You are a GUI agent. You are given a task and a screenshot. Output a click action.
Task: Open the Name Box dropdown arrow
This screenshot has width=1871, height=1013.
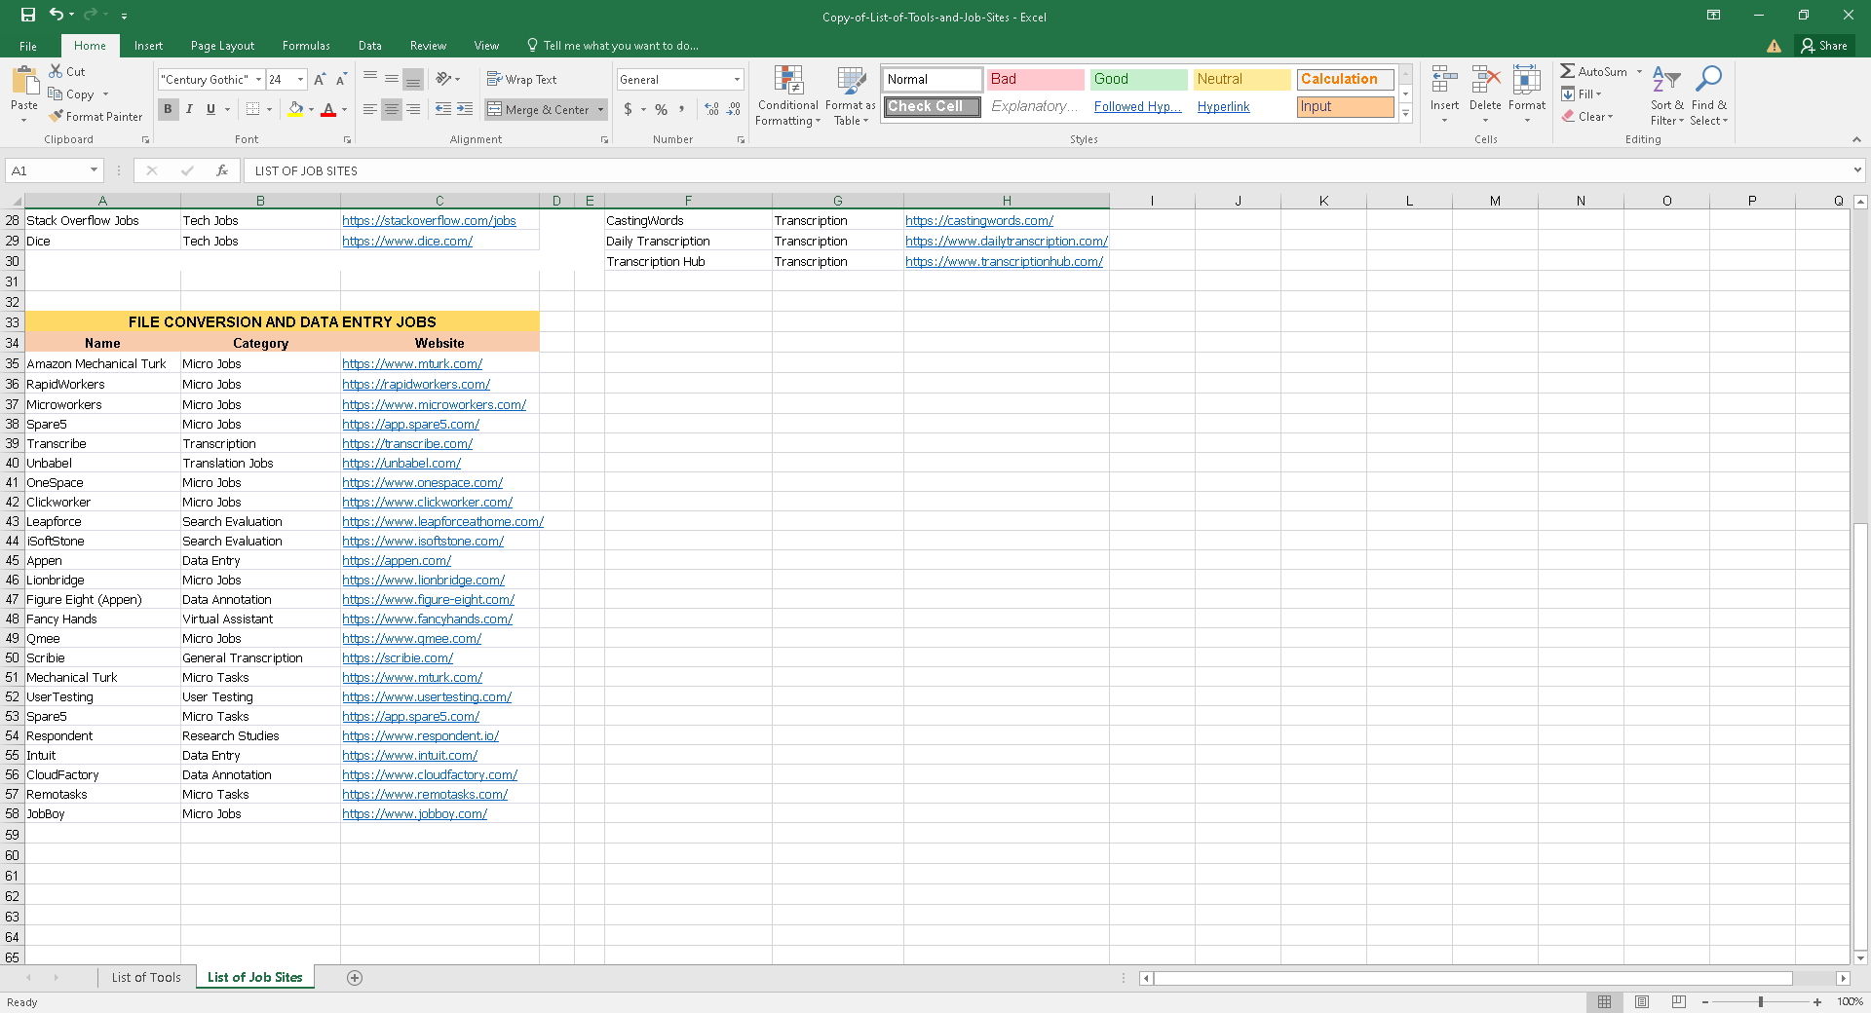pyautogui.click(x=94, y=170)
